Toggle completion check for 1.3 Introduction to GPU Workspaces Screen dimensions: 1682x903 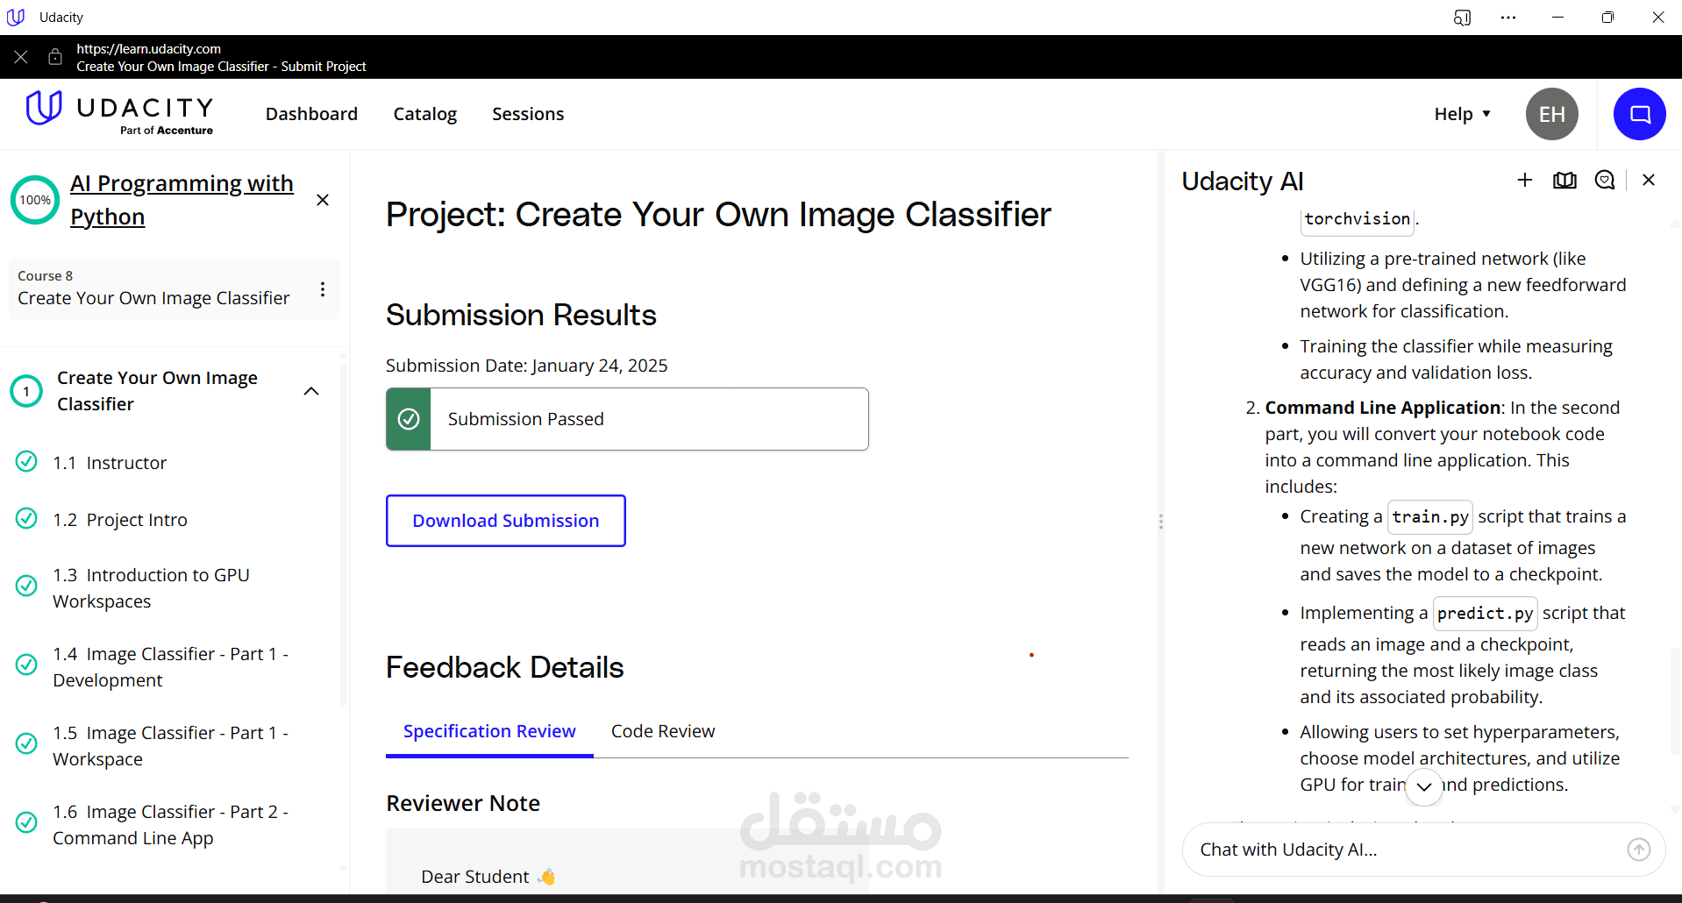tap(27, 586)
